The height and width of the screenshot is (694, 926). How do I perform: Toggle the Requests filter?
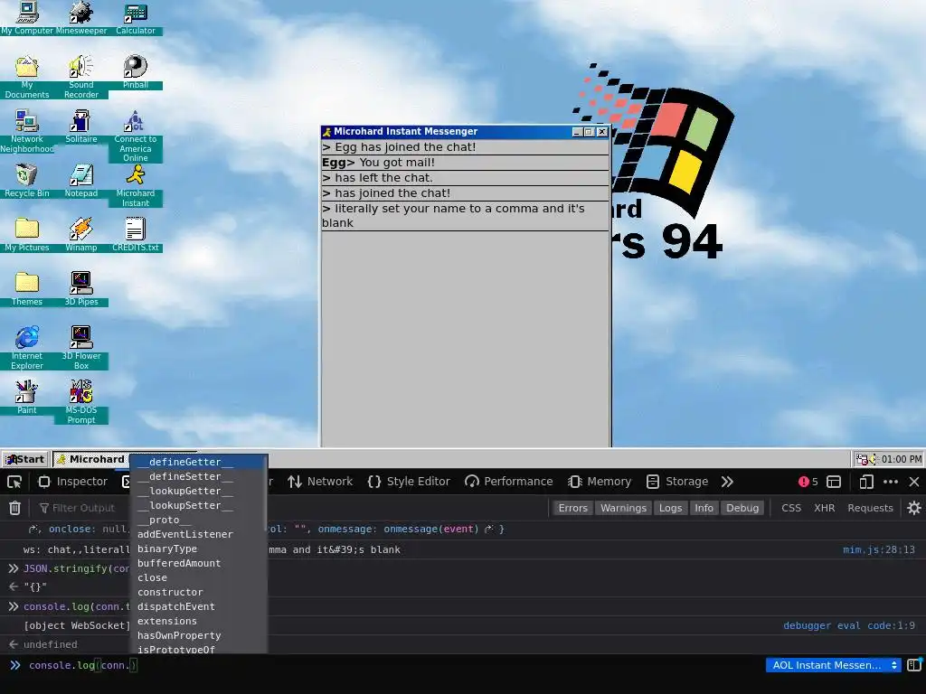coord(870,508)
